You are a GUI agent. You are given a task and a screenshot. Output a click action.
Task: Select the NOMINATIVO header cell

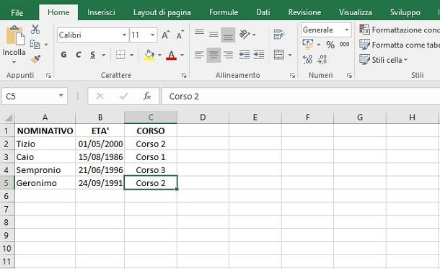tap(45, 131)
